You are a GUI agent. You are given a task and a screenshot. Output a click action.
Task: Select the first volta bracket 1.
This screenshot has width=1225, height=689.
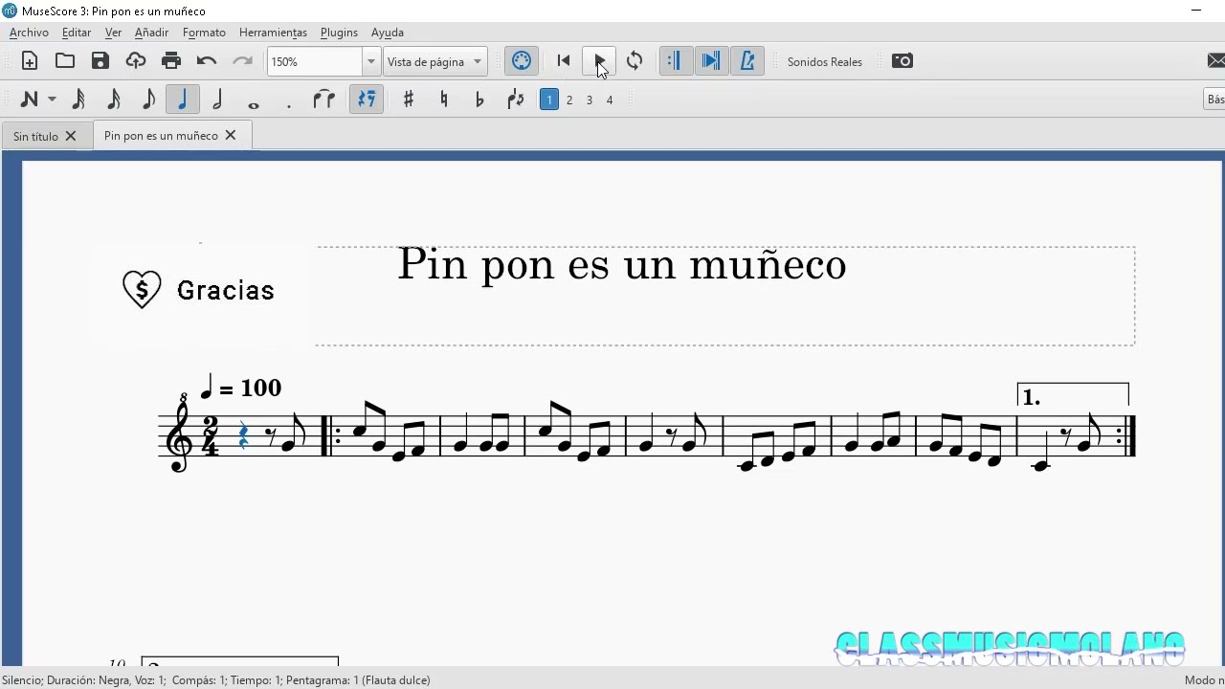(x=1073, y=393)
